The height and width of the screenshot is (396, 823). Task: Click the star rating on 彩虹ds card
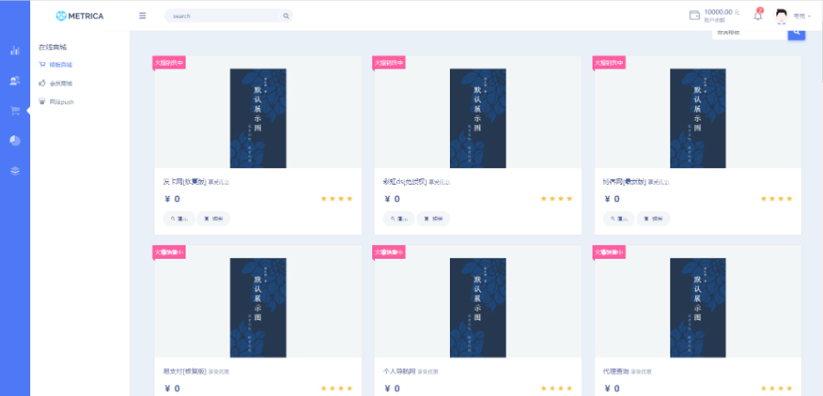[556, 198]
